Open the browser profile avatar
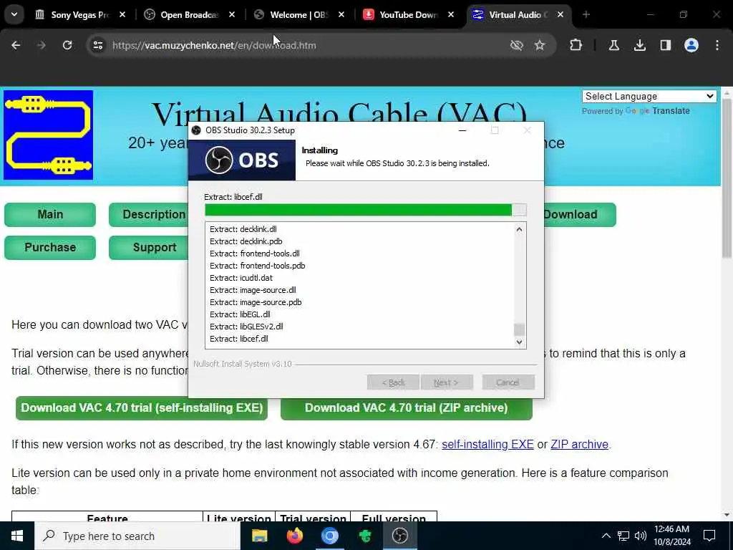 [x=691, y=45]
